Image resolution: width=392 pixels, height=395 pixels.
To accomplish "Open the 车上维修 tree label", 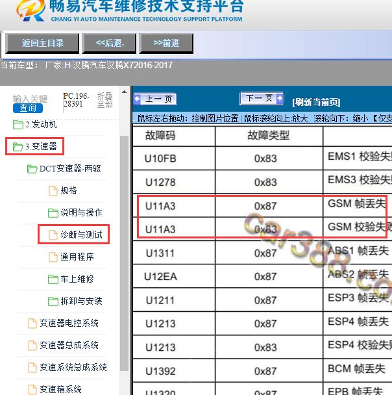I will (77, 279).
